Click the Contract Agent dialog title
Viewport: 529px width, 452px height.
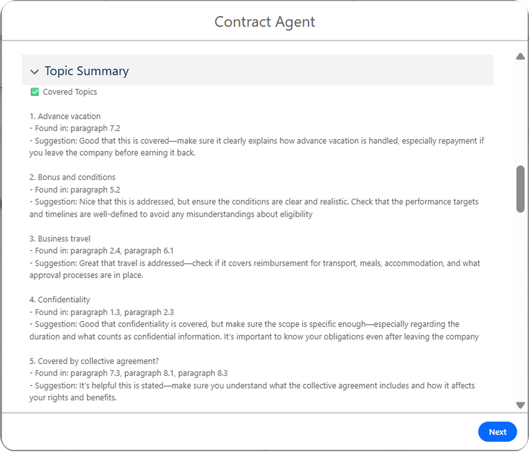point(265,22)
